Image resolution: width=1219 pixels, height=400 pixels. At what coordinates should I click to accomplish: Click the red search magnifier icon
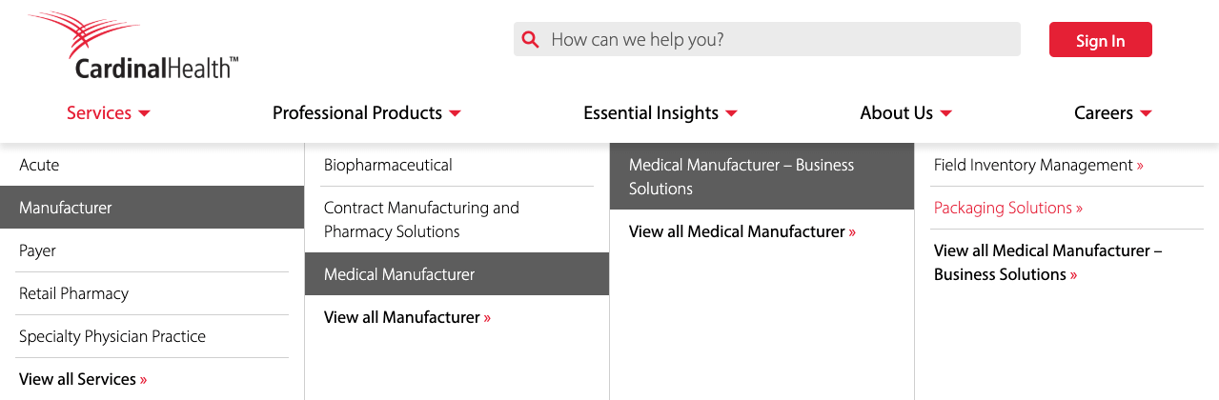point(531,40)
